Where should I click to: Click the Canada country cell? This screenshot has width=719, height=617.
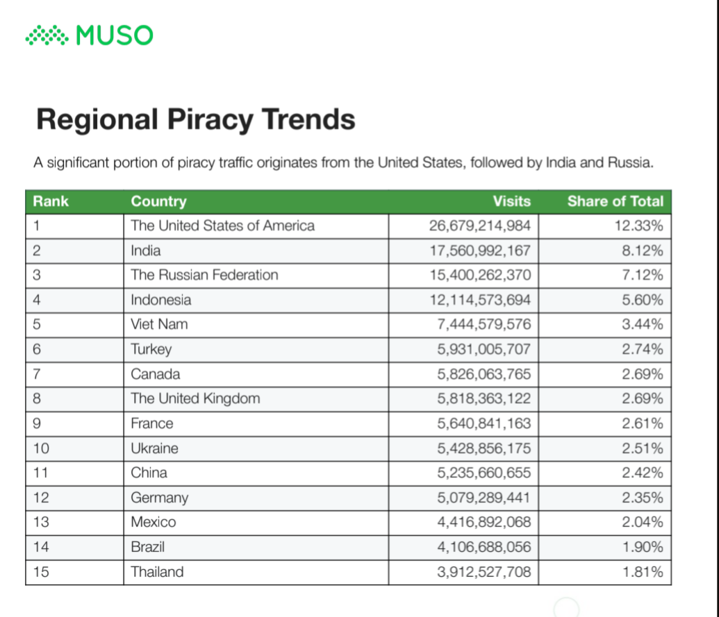click(156, 374)
